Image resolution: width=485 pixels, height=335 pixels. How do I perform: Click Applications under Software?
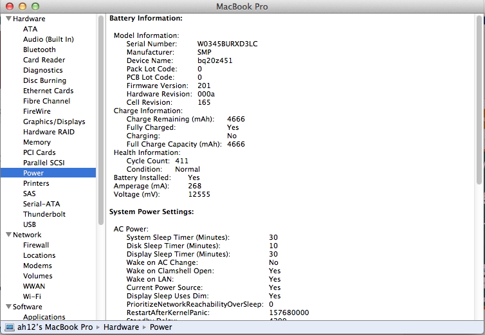[44, 317]
